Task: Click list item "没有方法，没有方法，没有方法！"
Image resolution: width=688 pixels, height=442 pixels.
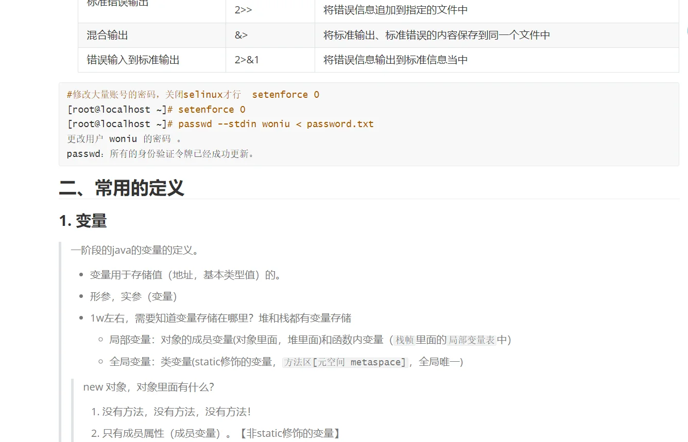Action: coord(177,412)
